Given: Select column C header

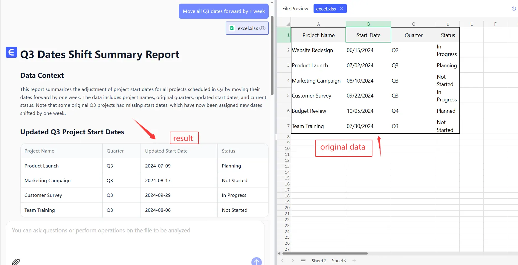Looking at the screenshot, I should click(413, 24).
